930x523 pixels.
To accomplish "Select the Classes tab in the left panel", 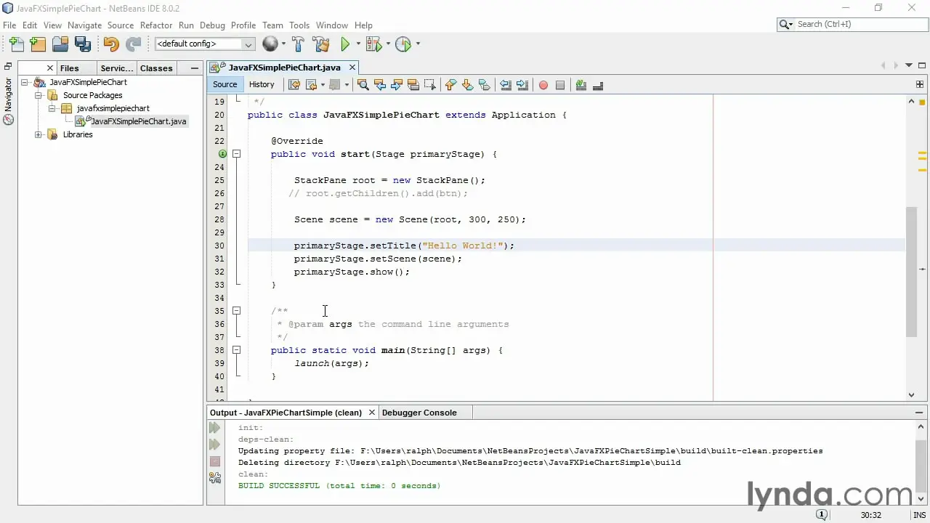I will [x=156, y=68].
